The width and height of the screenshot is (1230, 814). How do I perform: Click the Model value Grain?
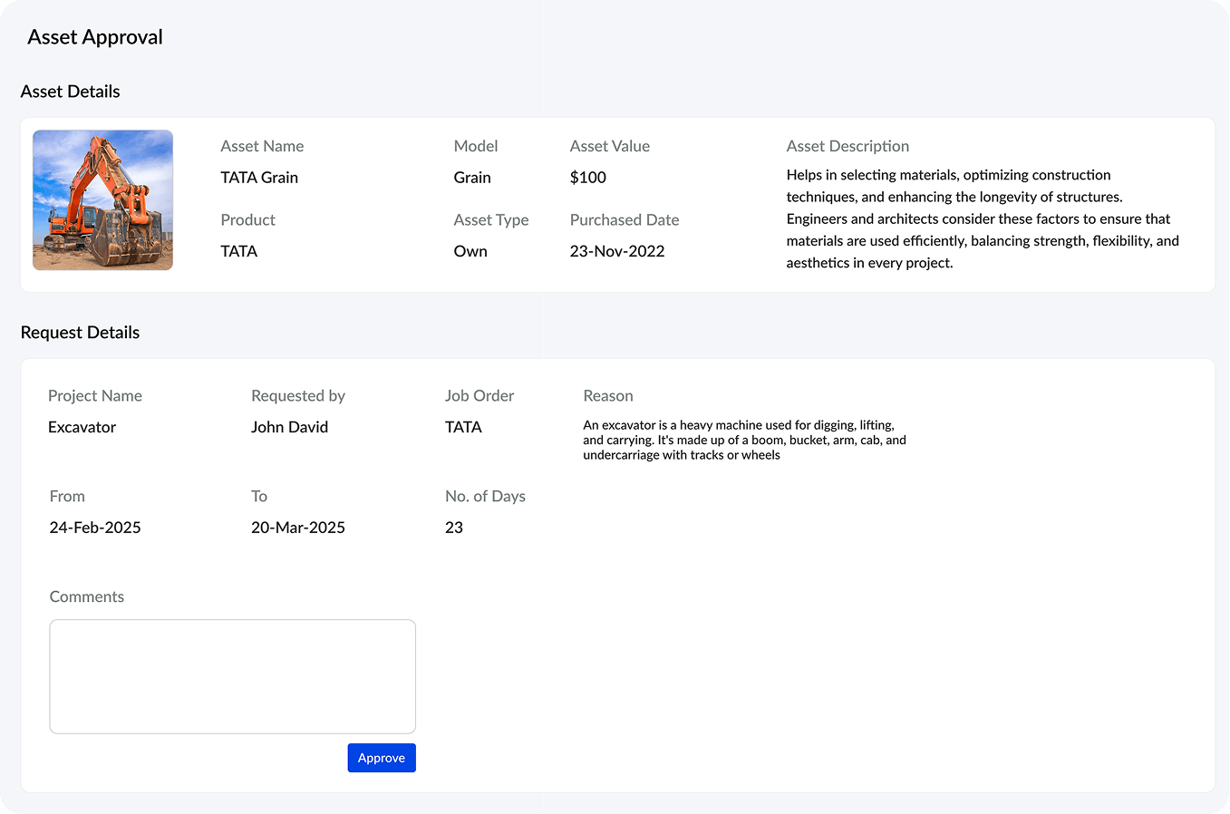[471, 177]
